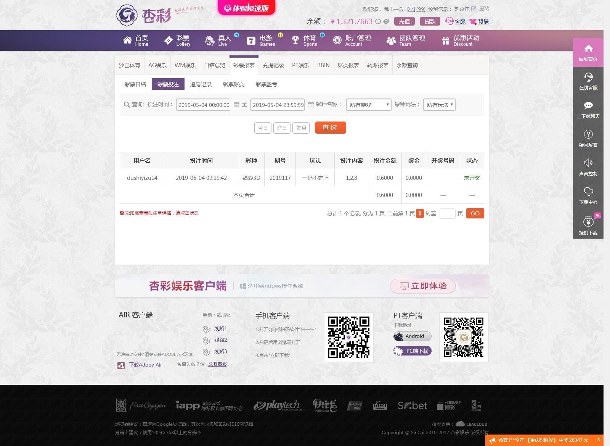Image resolution: width=610 pixels, height=446 pixels.
Task: Open the 真人 Live menu
Action: (219, 40)
